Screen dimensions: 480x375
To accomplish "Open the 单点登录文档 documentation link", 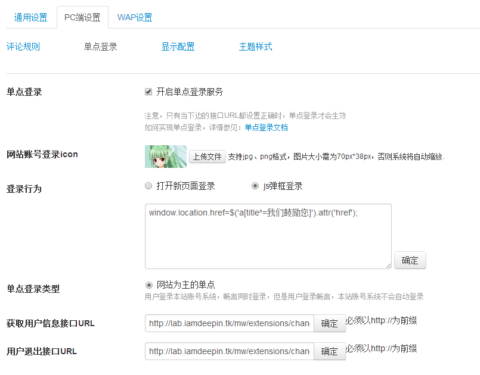I will [266, 127].
